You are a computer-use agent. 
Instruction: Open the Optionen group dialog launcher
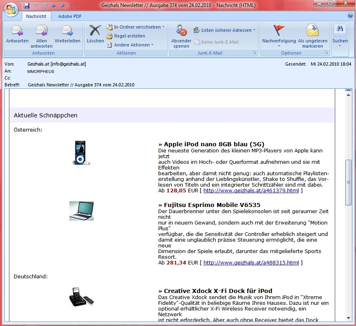coord(327,53)
